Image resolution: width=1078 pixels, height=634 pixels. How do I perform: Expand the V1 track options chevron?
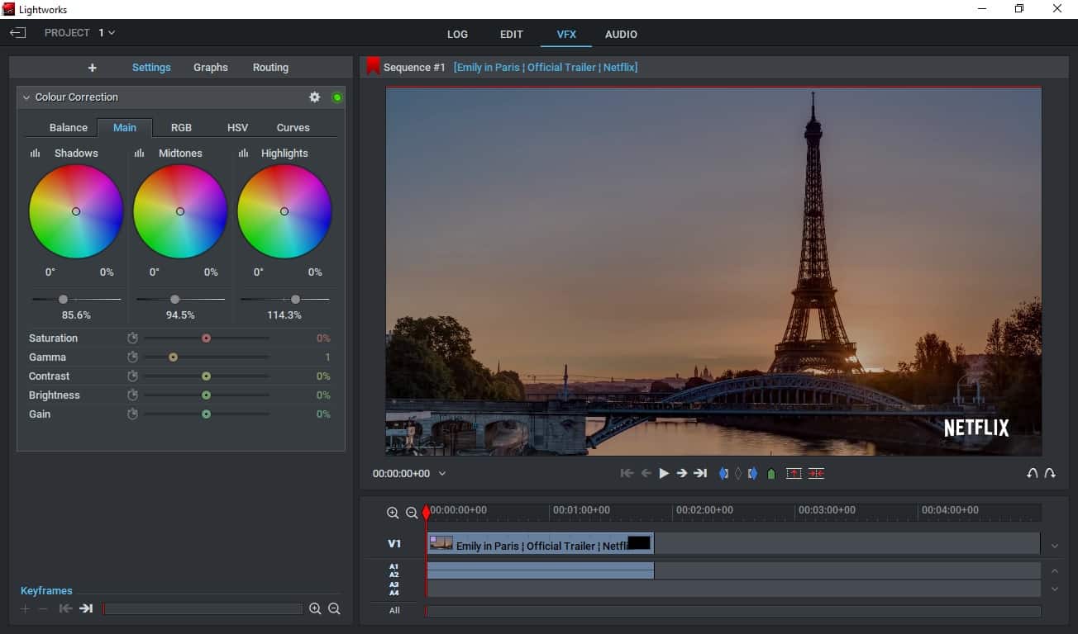point(1055,546)
